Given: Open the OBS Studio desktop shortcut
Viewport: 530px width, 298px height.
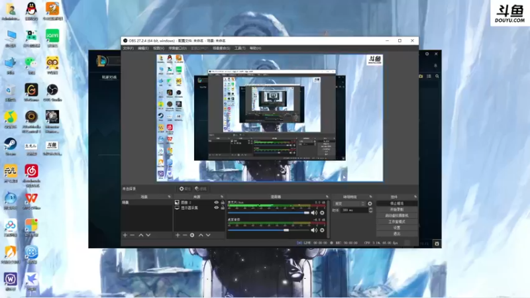Looking at the screenshot, I should (52, 93).
